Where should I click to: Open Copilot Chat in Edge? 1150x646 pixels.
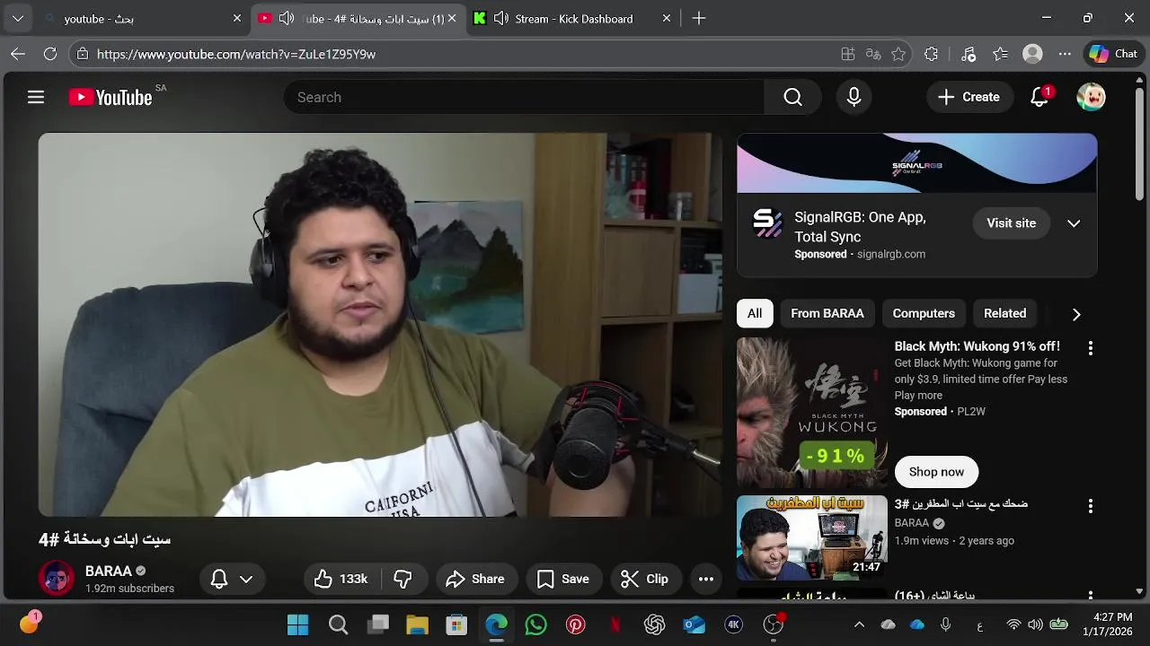[1113, 54]
